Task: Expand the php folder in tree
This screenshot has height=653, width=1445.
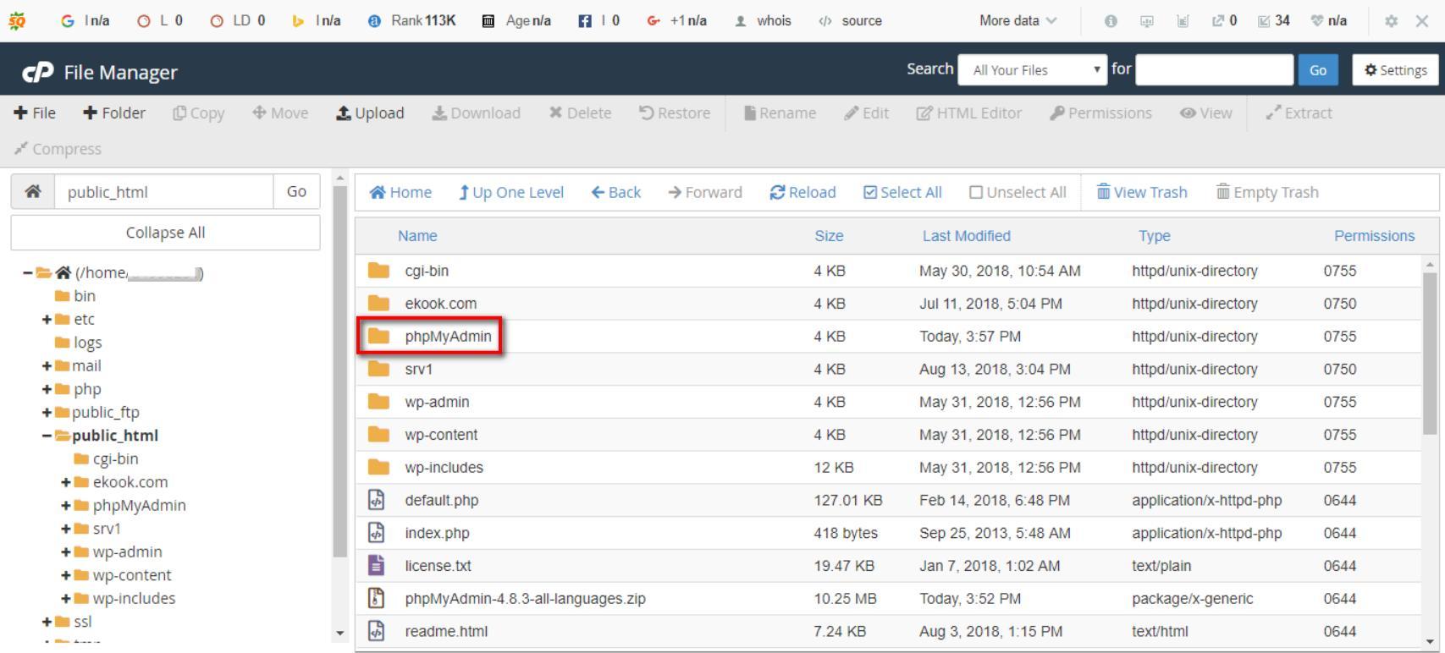Action: (x=47, y=389)
